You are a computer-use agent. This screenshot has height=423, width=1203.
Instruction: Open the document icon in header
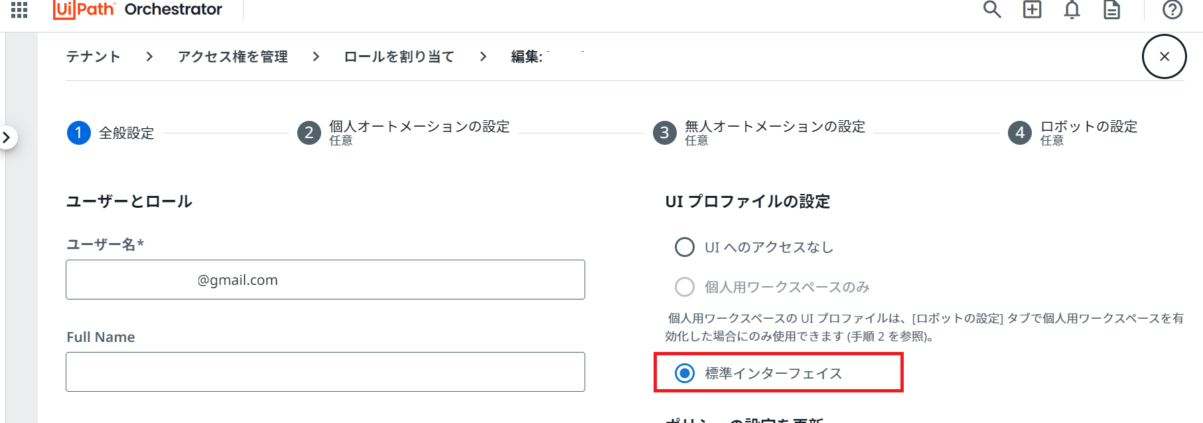(x=1111, y=10)
